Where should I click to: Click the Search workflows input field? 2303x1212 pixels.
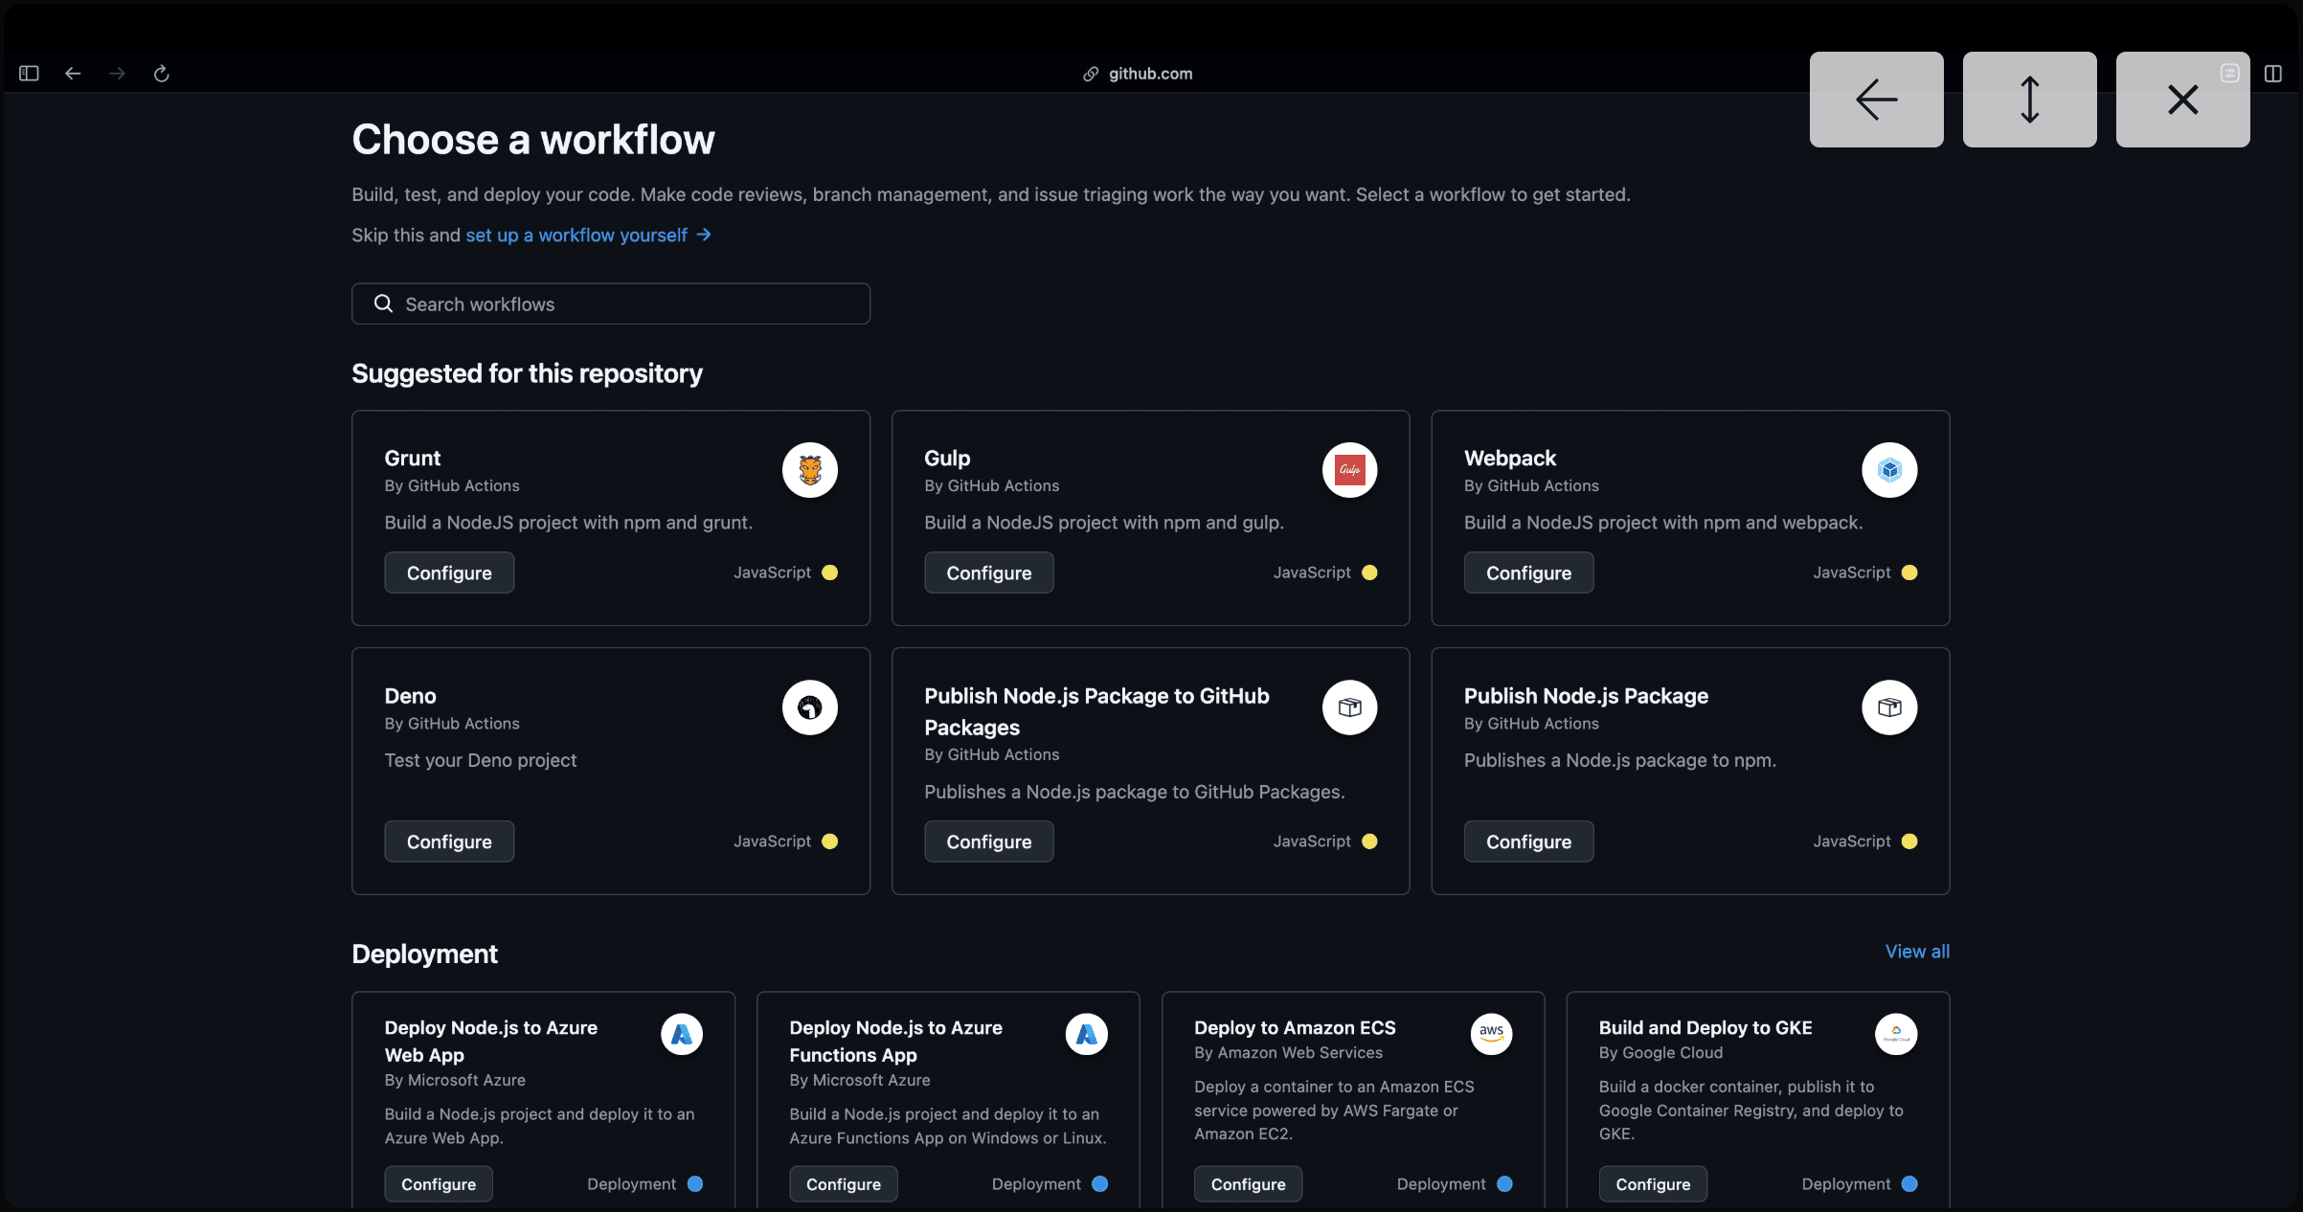[610, 303]
